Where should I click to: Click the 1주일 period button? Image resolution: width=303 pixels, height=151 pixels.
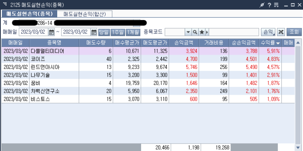click(x=118, y=32)
